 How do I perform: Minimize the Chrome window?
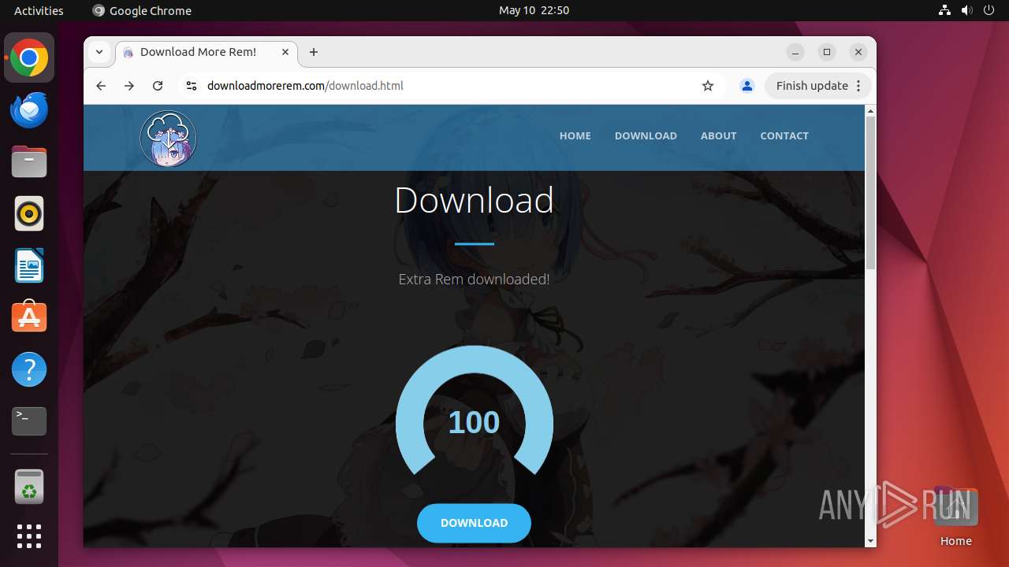[x=795, y=52]
